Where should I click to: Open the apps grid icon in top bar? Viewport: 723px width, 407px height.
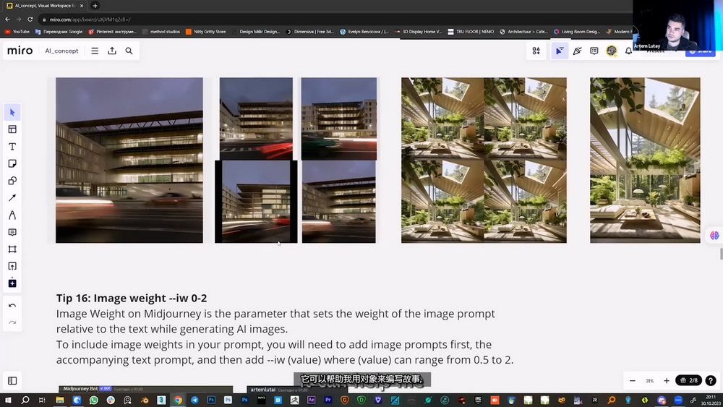click(536, 51)
